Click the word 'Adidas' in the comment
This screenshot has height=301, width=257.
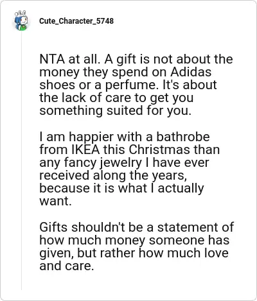pos(191,72)
